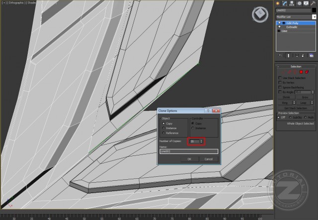
Task: Cancel the Clone Options dialog
Action: point(208,159)
